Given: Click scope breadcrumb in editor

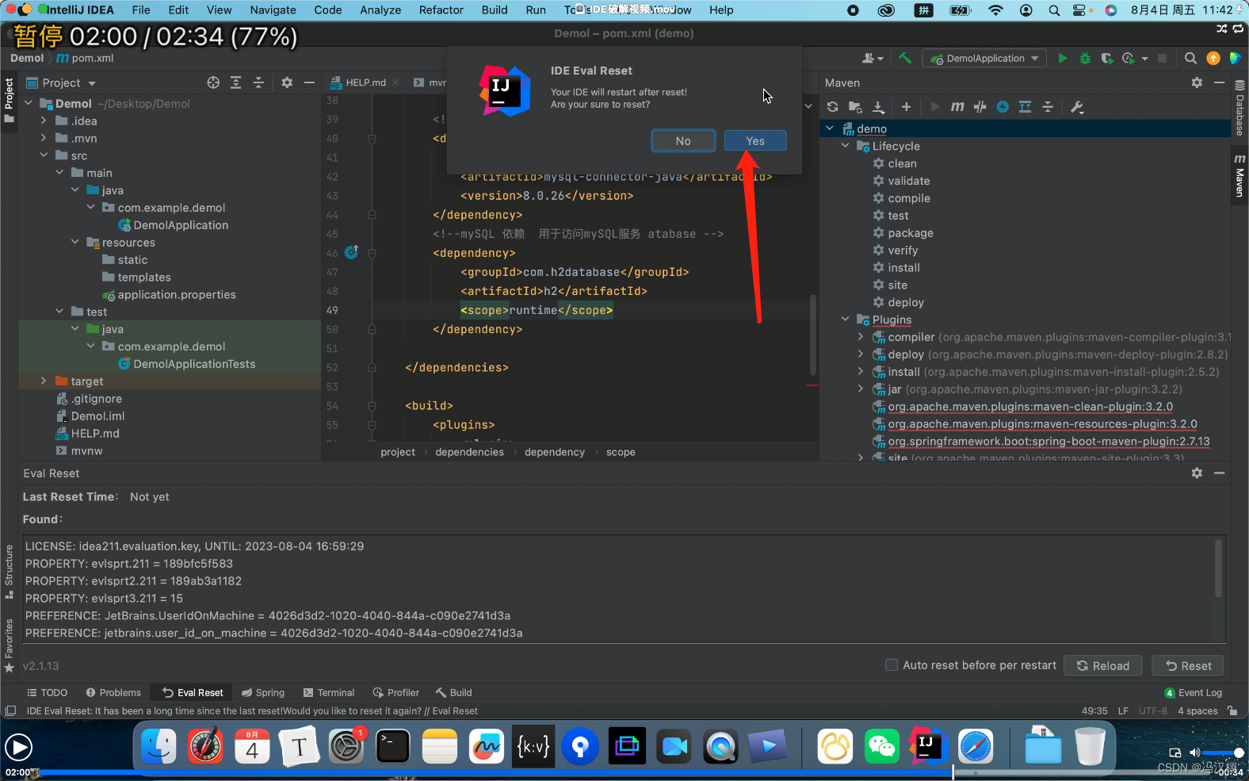Looking at the screenshot, I should 621,452.
